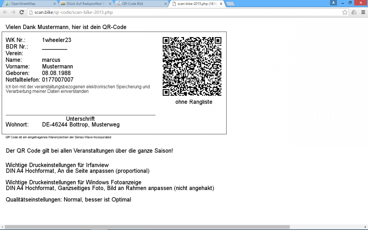The height and width of the screenshot is (230, 368).
Task: Open the Chrome hamburger menu
Action: (x=363, y=12)
